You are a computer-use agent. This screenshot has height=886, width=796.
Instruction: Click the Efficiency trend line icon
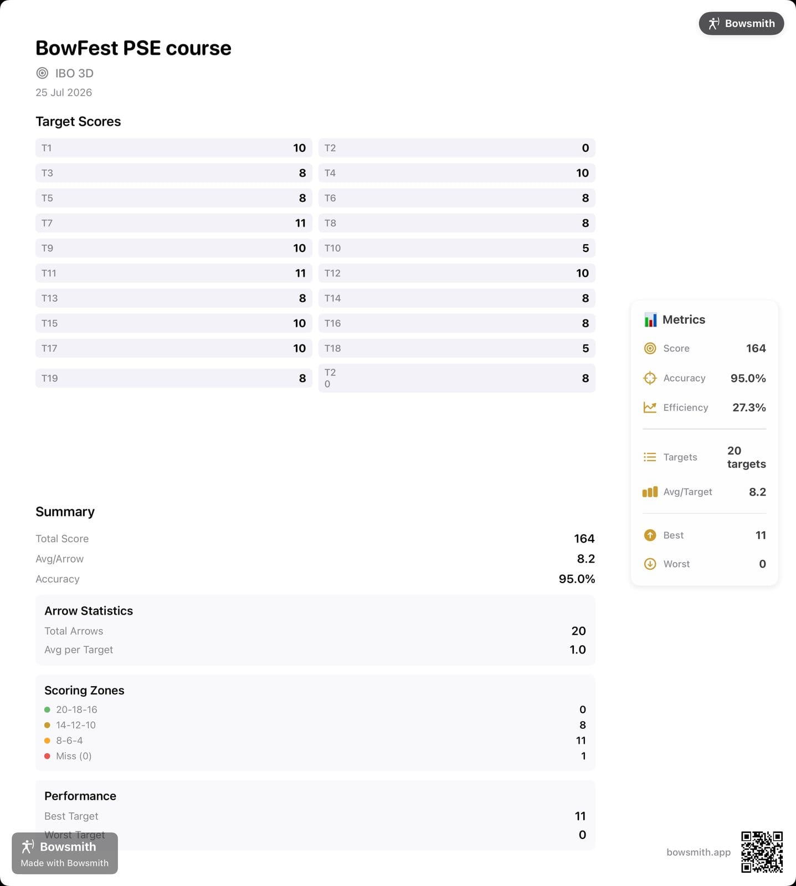tap(650, 408)
